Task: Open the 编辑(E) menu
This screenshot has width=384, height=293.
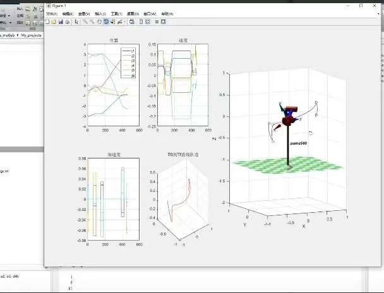Action: coord(68,14)
